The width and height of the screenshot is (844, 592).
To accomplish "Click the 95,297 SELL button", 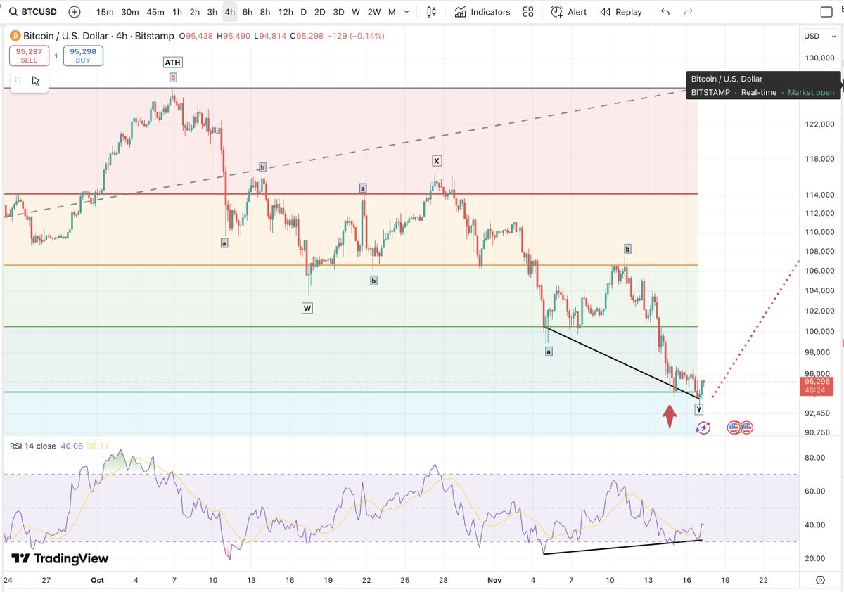I will click(28, 56).
